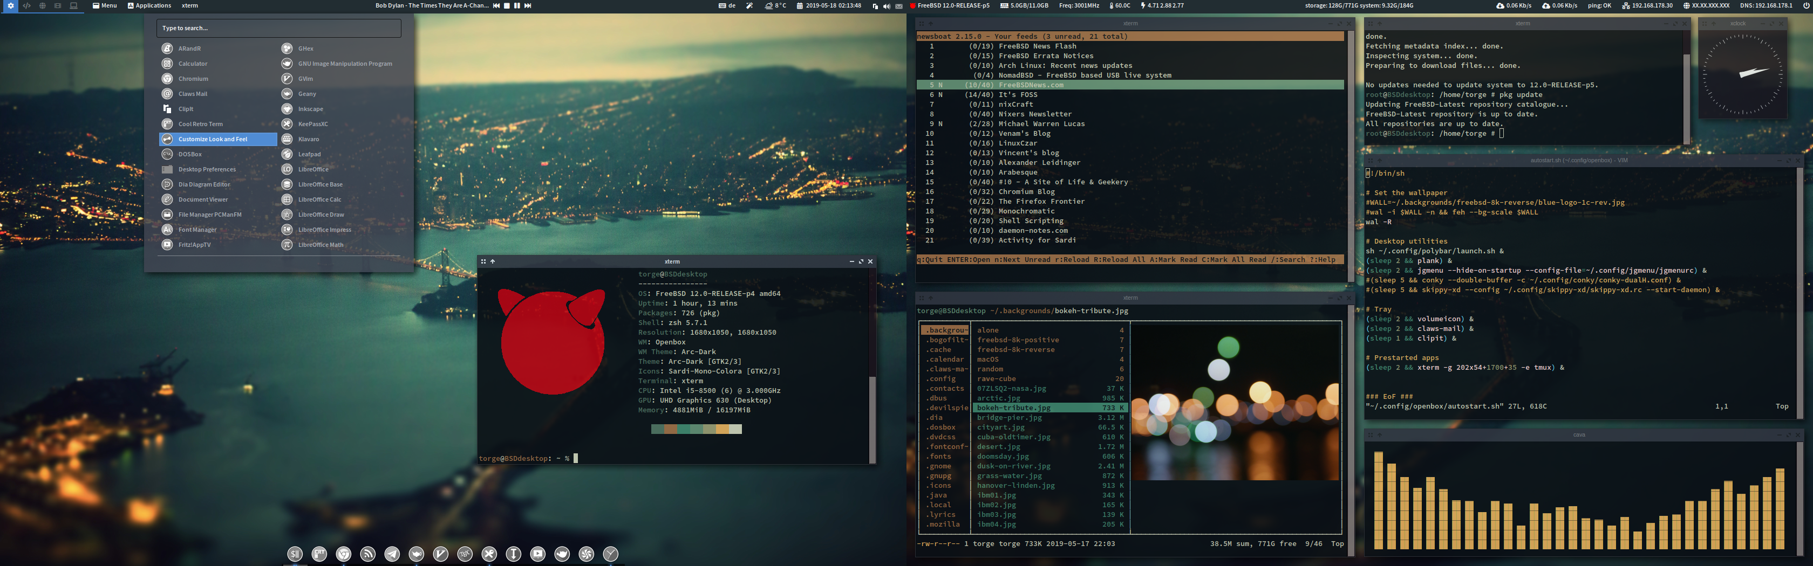Click the RSS feed reader dock icon
This screenshot has height=566, width=1813.
[367, 554]
